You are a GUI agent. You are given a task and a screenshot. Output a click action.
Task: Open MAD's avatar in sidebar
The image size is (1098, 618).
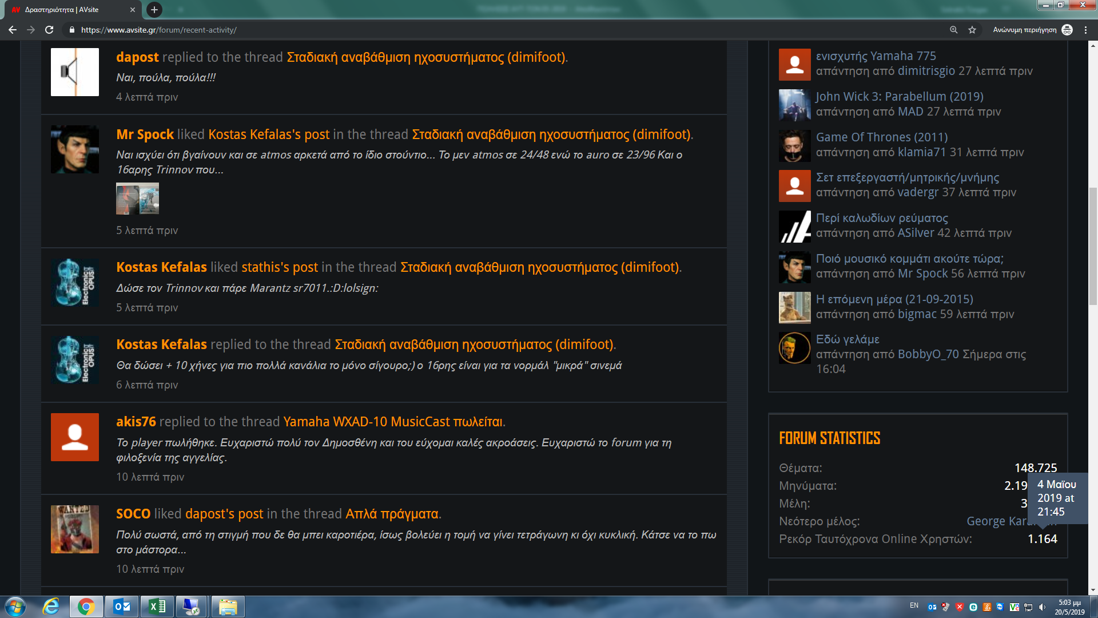coord(795,105)
